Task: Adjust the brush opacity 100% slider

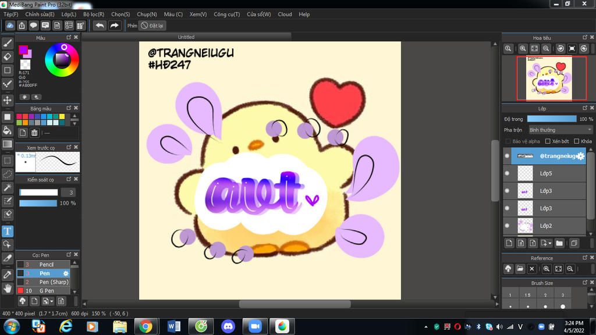Action: (38, 203)
